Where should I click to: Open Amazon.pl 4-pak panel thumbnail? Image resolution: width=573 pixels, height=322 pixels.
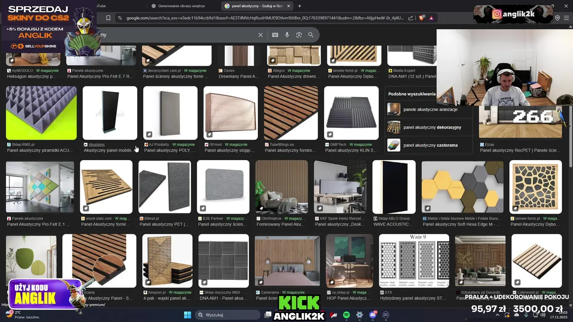click(x=167, y=261)
